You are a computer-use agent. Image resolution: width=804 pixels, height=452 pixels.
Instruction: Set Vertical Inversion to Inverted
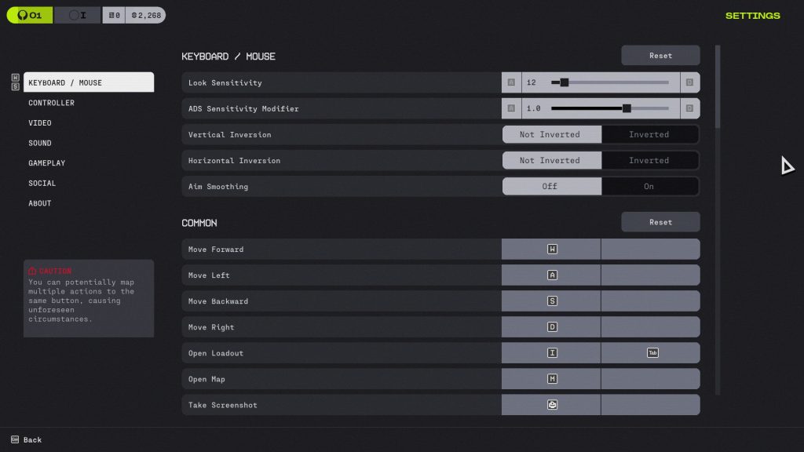point(650,134)
